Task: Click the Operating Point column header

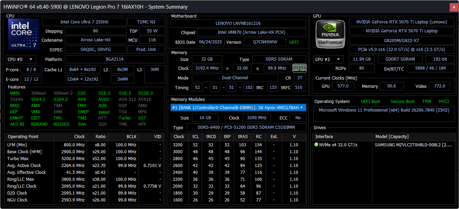Action: (30, 137)
